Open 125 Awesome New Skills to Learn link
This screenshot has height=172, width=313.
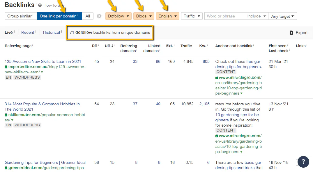click(43, 61)
